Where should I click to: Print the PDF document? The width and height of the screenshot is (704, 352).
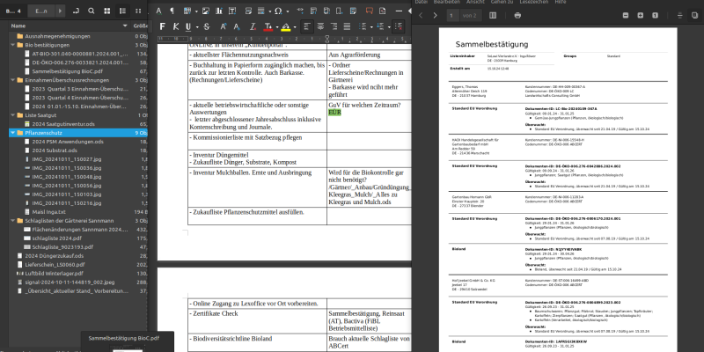[517, 16]
